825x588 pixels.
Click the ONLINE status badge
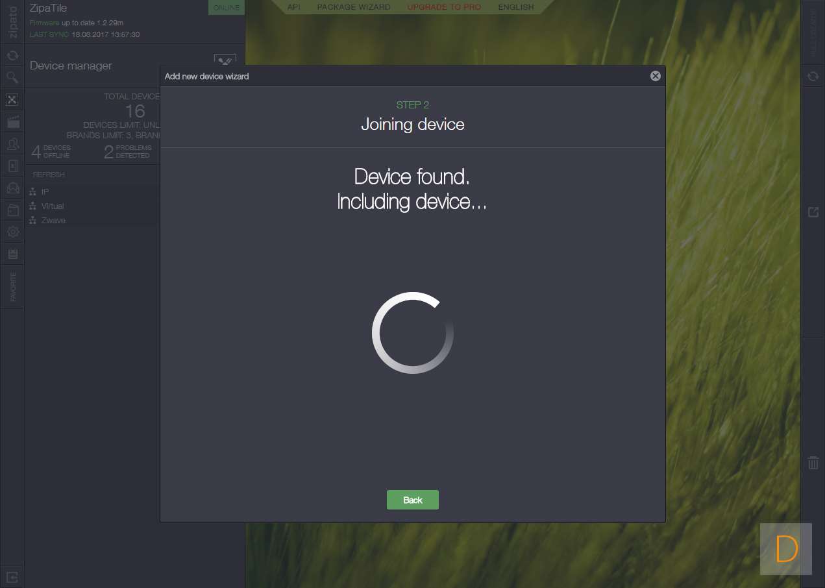pos(227,8)
